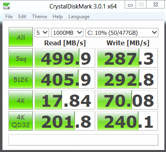Start the 512K benchmark test
166x152 pixels.
tap(21, 79)
